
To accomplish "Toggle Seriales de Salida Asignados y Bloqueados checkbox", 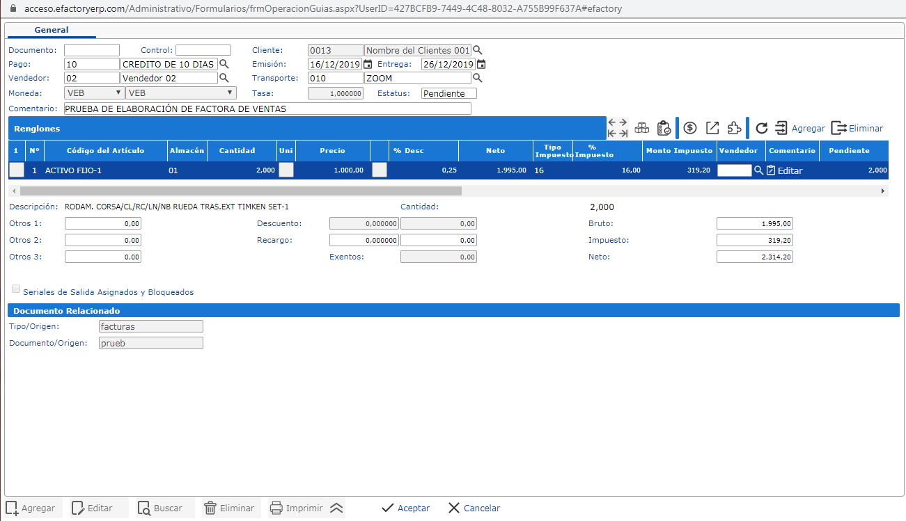I will pyautogui.click(x=16, y=289).
